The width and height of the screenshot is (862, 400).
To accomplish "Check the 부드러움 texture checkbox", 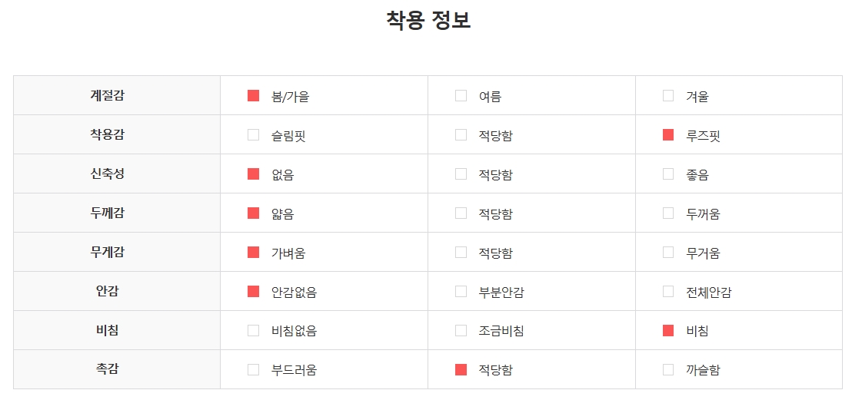I will 253,369.
